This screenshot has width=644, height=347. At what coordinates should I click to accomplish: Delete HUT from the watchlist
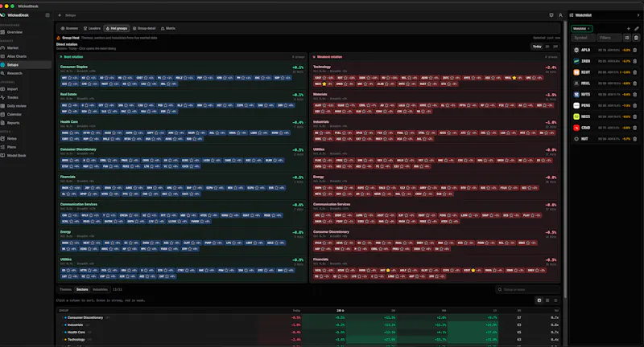635,139
